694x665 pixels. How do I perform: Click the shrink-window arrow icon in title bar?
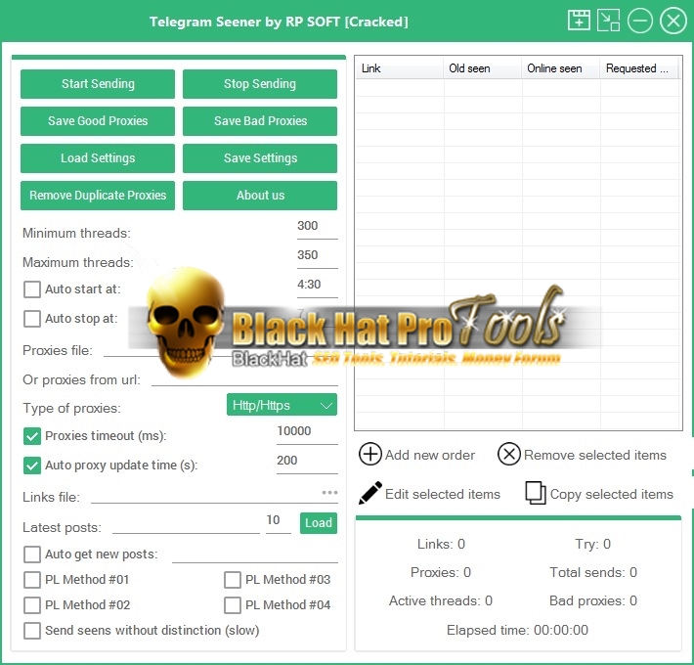click(608, 21)
